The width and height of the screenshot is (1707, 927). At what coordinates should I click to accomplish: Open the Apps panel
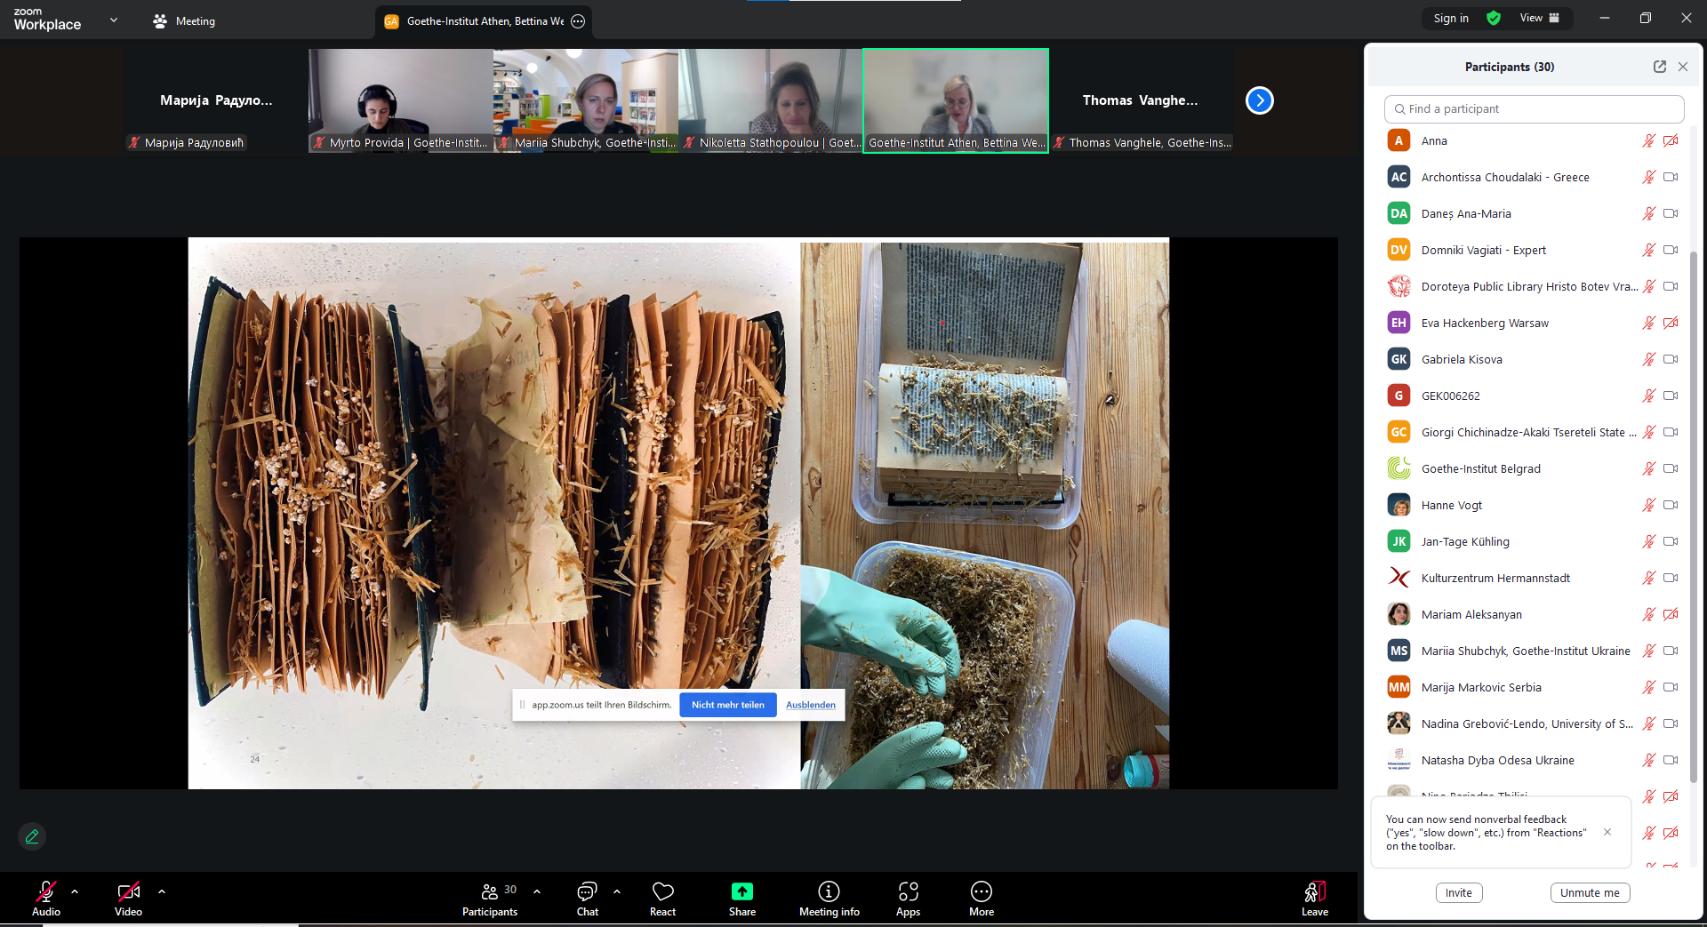tap(908, 898)
